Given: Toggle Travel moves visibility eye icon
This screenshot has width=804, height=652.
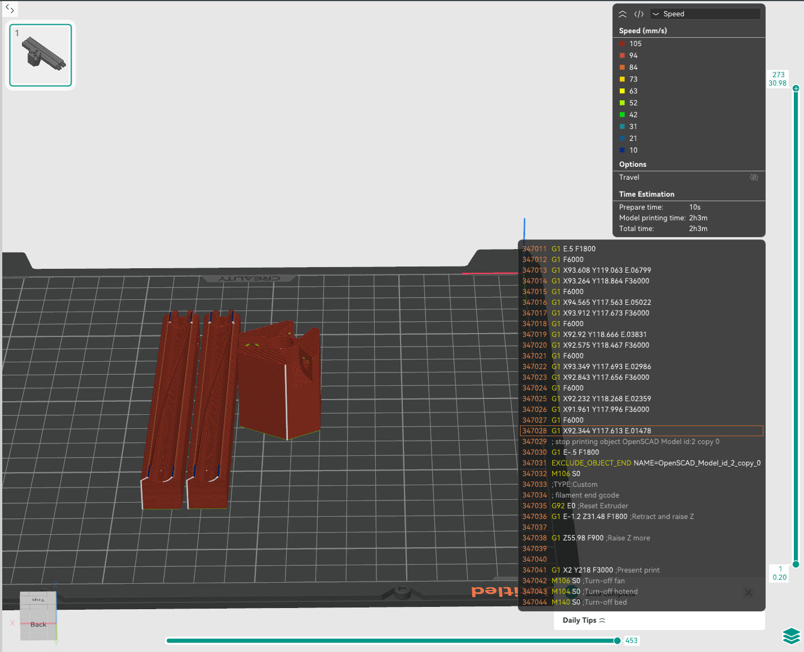Looking at the screenshot, I should coord(754,178).
